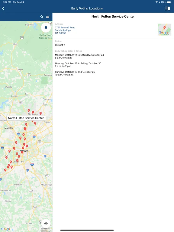Toggle the split-panel layout icon in header
Image resolution: width=174 pixels, height=232 pixels.
tap(167, 8)
